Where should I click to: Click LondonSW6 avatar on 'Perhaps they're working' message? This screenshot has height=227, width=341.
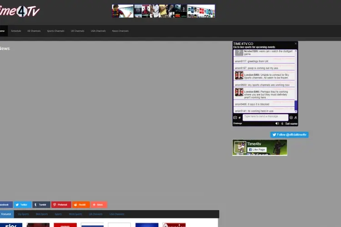239,92
